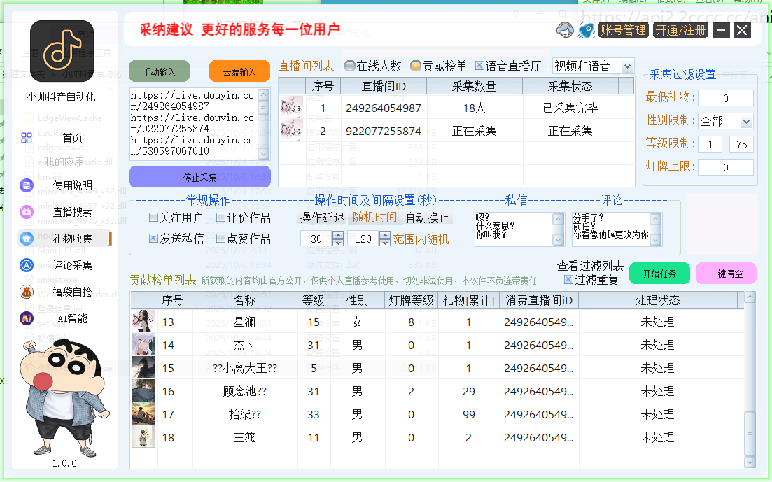Click the 首页 home grid icon
Screen dimensions: 772x482
[x=27, y=138]
